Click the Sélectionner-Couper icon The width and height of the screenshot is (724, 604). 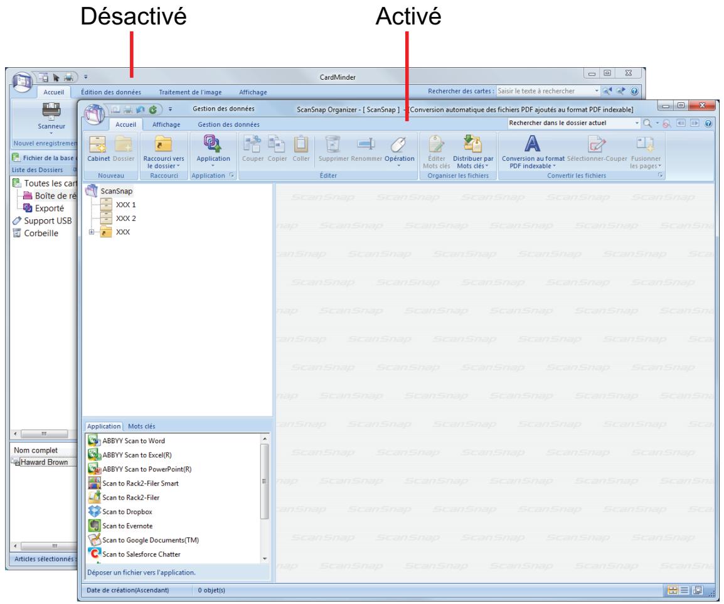(596, 144)
